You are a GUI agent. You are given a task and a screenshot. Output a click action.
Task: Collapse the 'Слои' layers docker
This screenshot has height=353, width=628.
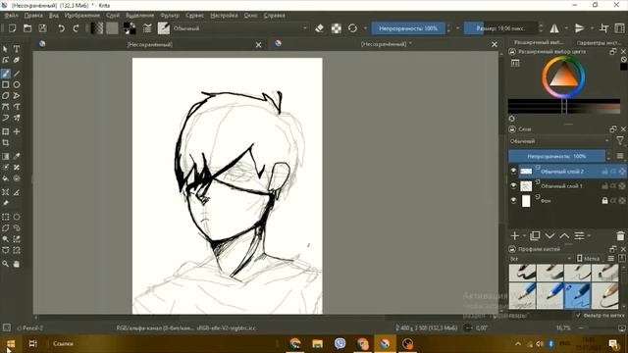click(512, 129)
